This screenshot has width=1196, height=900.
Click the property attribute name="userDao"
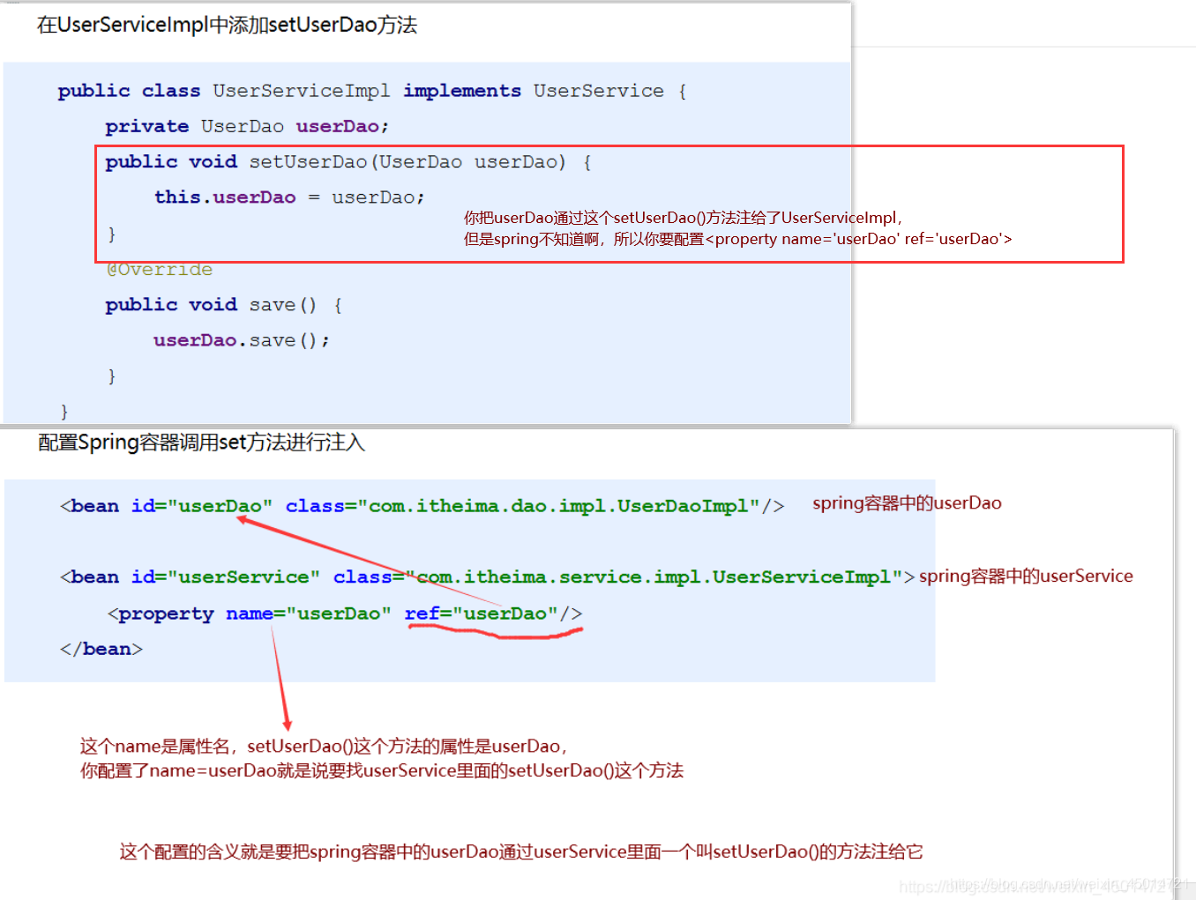(x=308, y=614)
